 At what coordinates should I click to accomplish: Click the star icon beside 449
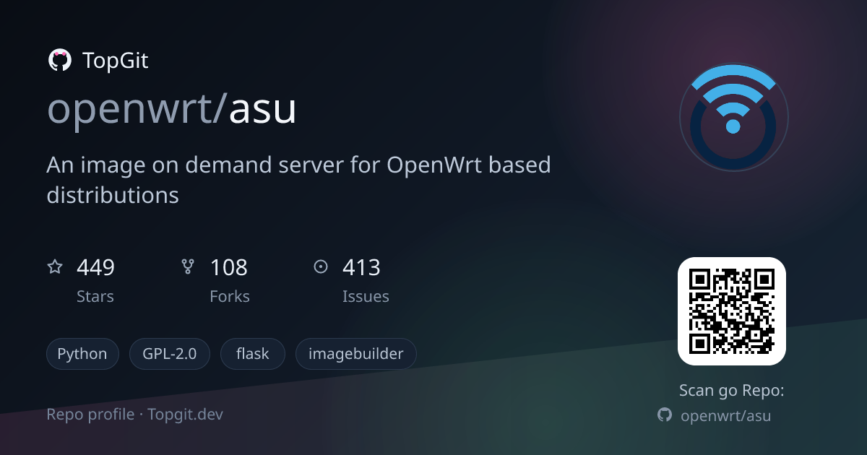coord(55,267)
